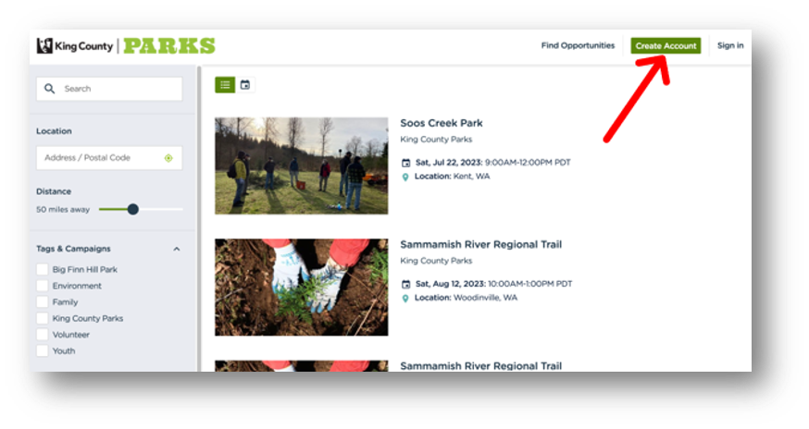Click location pin beside Woodinville, WA

405,298
